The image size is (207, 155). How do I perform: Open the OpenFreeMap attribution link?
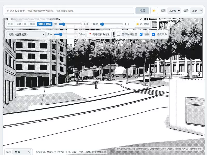tap(156, 149)
